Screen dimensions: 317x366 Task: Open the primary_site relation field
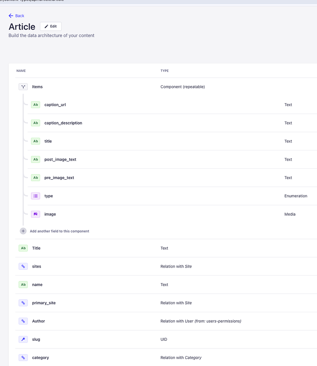[166, 303]
